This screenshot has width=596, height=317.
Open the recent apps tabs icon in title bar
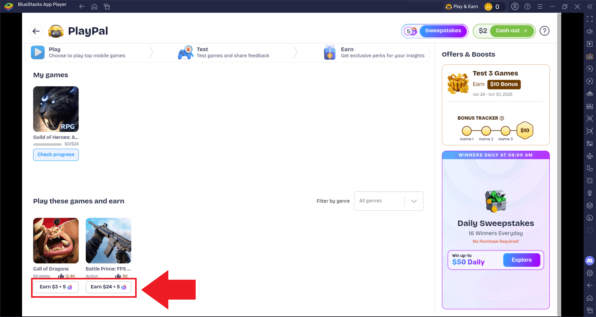tap(107, 7)
